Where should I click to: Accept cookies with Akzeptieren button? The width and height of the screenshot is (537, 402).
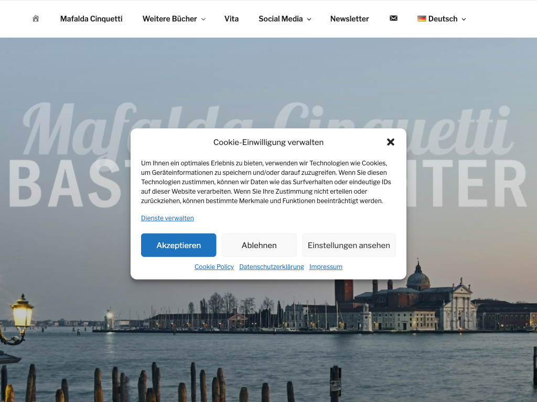click(178, 245)
